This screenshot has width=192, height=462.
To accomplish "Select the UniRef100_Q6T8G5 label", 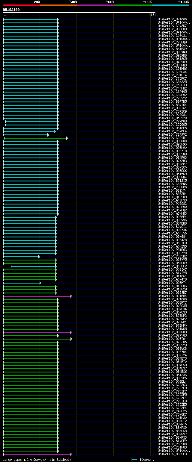I will coord(172,59).
